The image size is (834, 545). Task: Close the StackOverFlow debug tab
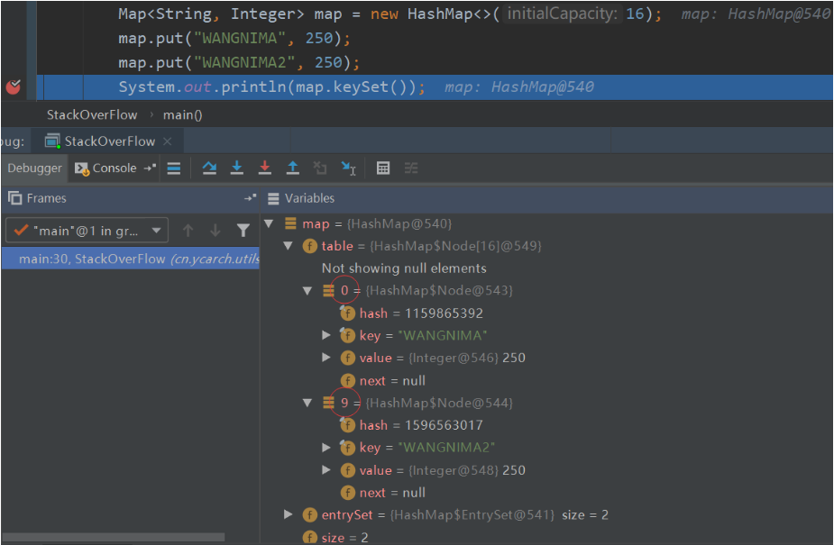pyautogui.click(x=166, y=141)
